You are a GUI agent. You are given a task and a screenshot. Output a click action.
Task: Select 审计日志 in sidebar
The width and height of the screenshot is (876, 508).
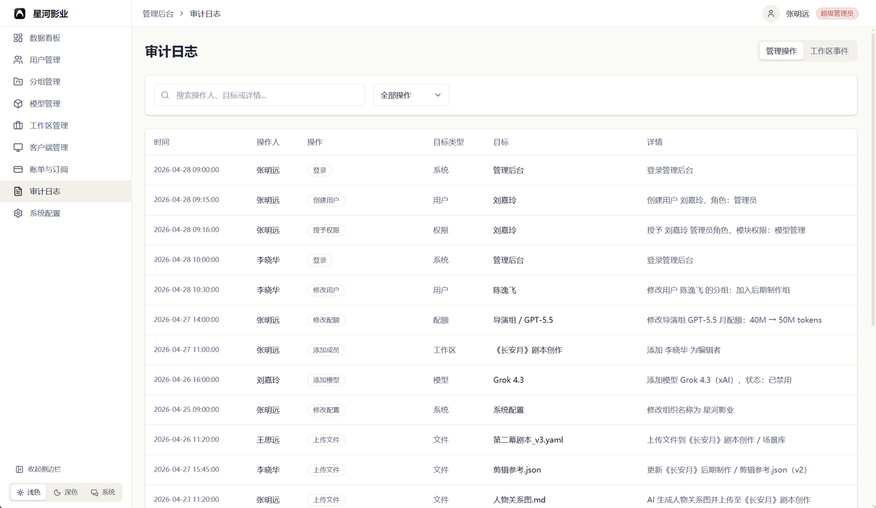pyautogui.click(x=65, y=191)
